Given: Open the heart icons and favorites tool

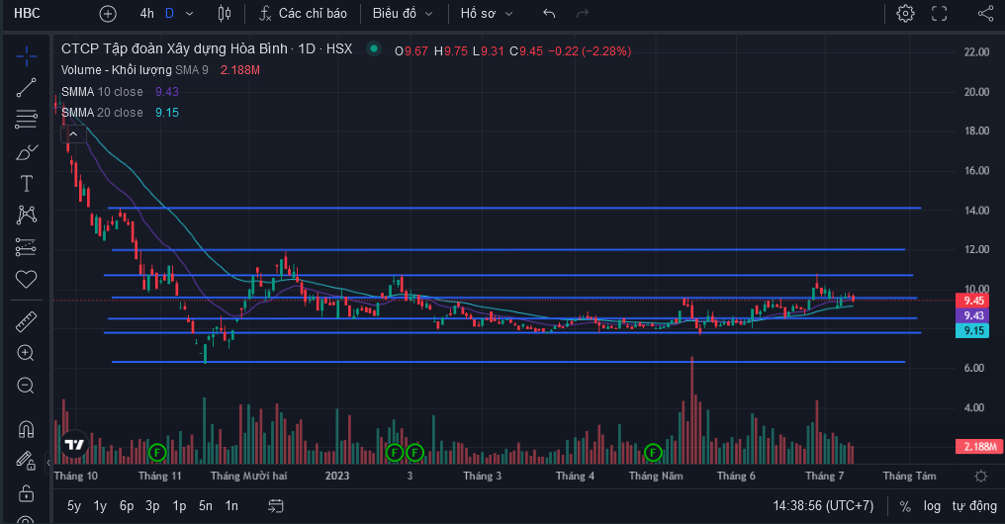Looking at the screenshot, I should pos(27,279).
